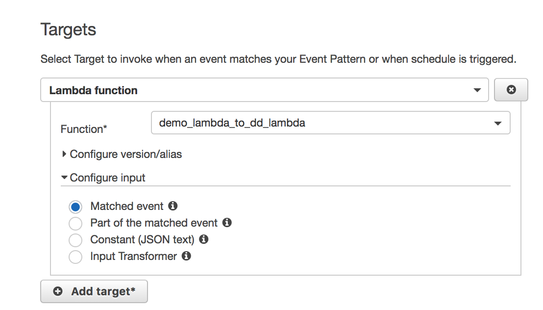This screenshot has width=543, height=310.
Task: Click the info icon beside Matched event
Action: pos(173,206)
